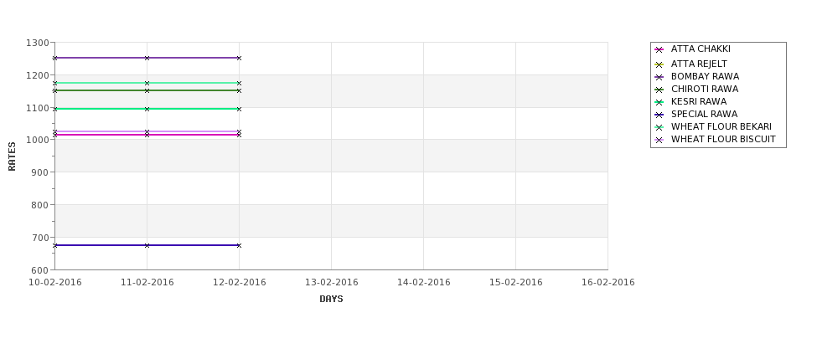The image size is (817, 359).
Task: Click the 16-02-2016 x-axis date label
Action: [608, 283]
